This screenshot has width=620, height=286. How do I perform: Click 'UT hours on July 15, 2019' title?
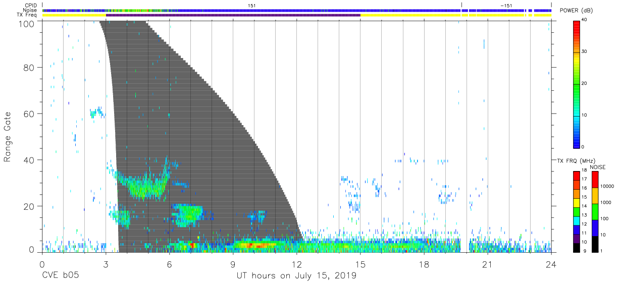(x=296, y=276)
